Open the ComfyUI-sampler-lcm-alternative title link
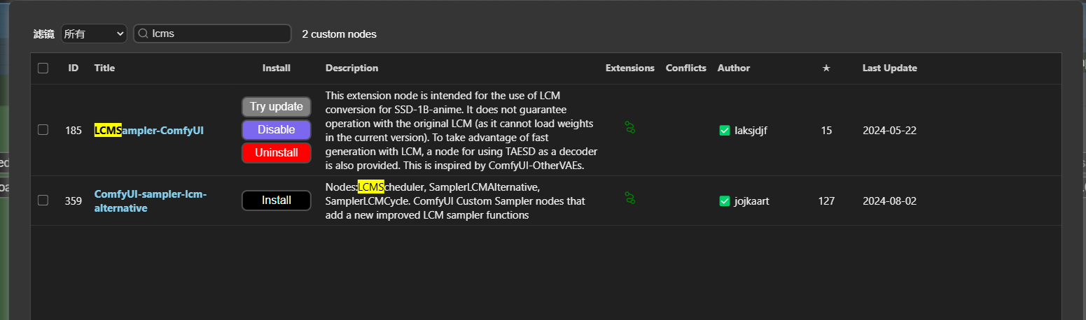 tap(150, 201)
